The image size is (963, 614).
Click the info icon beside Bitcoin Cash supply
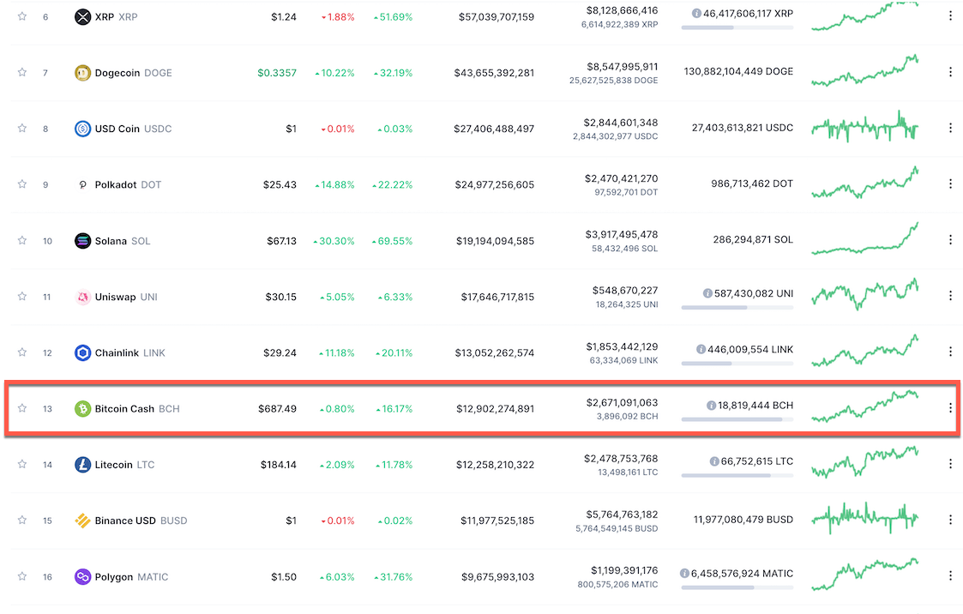click(711, 406)
